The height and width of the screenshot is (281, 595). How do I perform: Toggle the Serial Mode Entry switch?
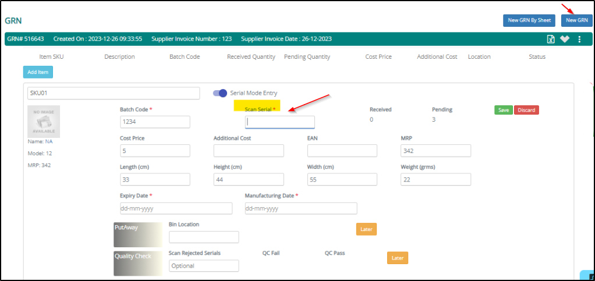[x=219, y=93]
